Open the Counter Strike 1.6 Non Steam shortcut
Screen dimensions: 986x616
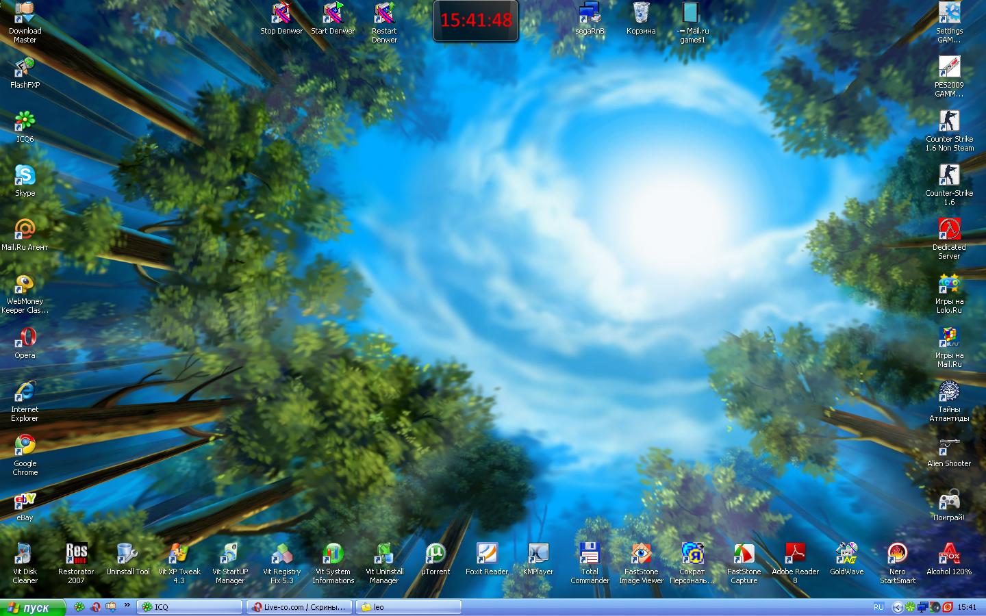pos(949,122)
